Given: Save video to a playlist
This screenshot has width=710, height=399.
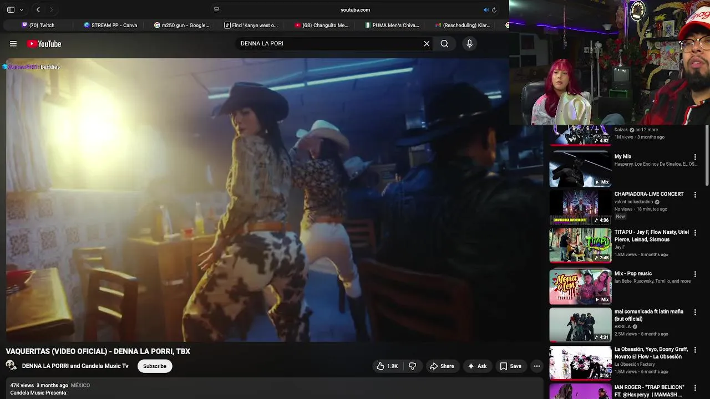Looking at the screenshot, I should click(510, 366).
